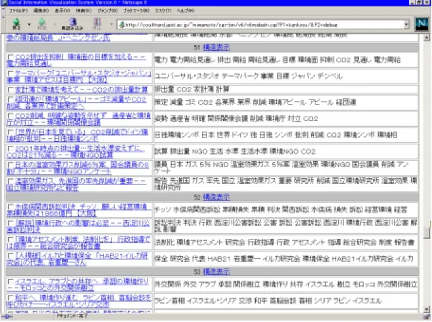The width and height of the screenshot is (432, 322).
Task: Open the CO2排出を抑制 環境面の目標を加える link
Action: tap(76, 60)
